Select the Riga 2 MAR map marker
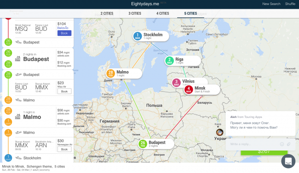Screen dimensions: 299x173 pyautogui.click(x=183, y=61)
